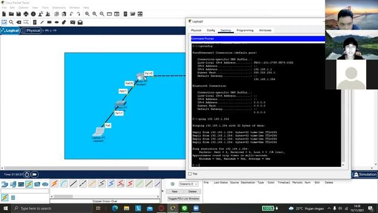This screenshot has height=213, width=378.
Task: Open the Scenario 0 dropdown
Action: click(x=188, y=184)
